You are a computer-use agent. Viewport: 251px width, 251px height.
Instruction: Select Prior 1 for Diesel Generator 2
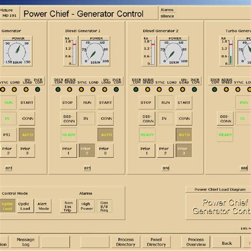click(x=147, y=150)
